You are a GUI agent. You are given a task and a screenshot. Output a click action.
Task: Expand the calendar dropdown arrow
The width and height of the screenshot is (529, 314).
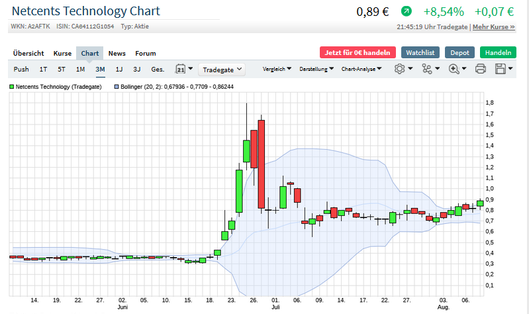(x=191, y=68)
